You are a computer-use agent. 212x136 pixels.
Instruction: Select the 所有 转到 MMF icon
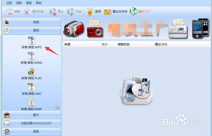click(32, 102)
